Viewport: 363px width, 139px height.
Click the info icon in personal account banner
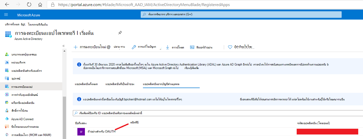79,99
